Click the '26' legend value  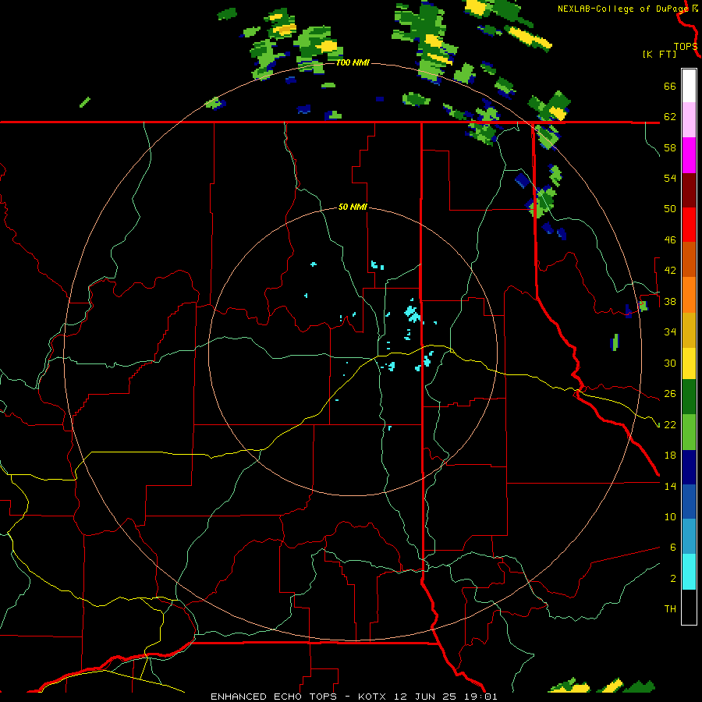[670, 394]
